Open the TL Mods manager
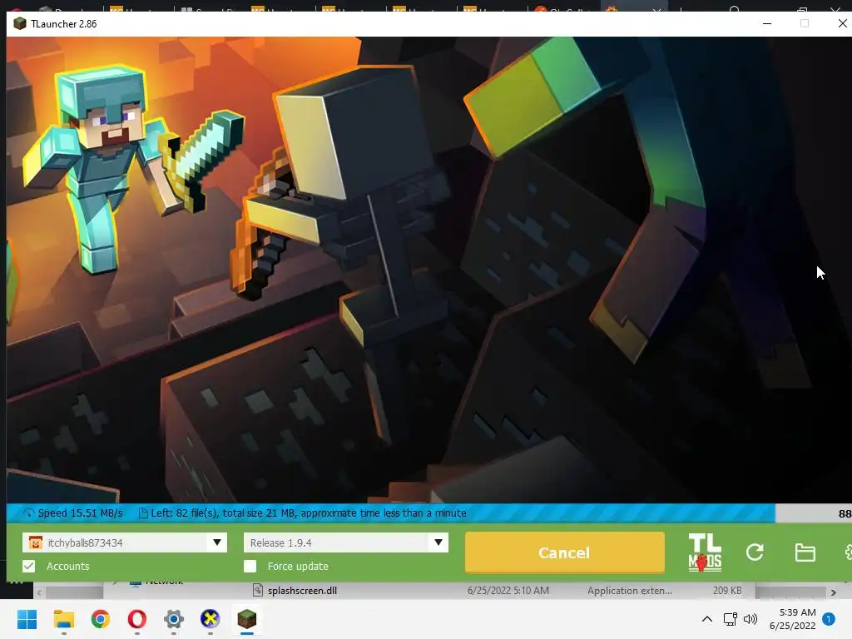Image resolution: width=852 pixels, height=639 pixels. [705, 552]
